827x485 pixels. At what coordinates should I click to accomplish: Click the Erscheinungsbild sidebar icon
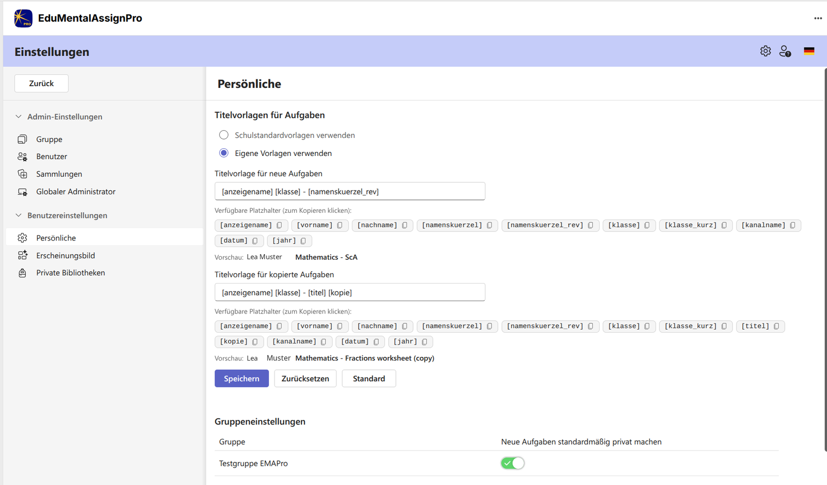(22, 255)
